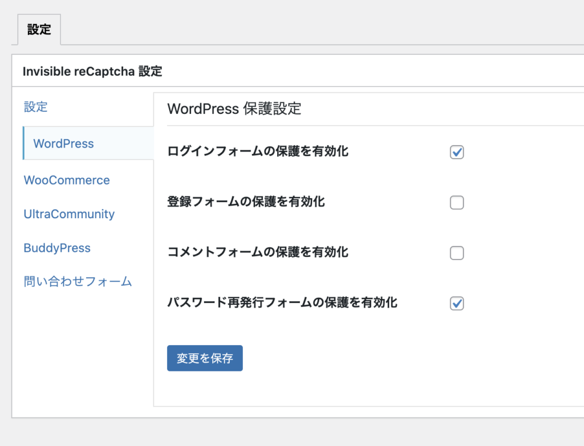Open the 設定 tab at the top
Viewport: 584px width, 446px height.
pos(39,30)
